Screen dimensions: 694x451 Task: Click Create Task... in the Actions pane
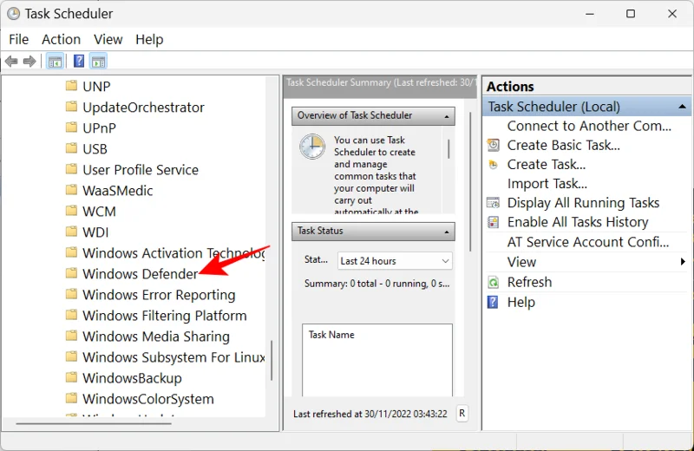tap(546, 165)
